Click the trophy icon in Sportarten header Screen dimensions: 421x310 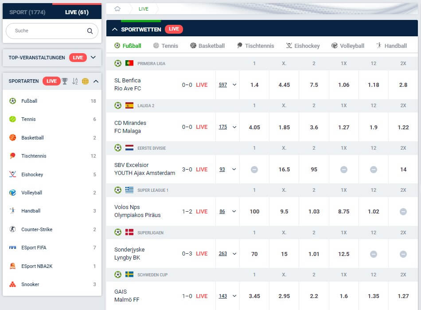(x=64, y=81)
